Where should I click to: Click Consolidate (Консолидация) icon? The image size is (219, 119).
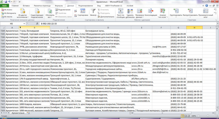[151, 11]
